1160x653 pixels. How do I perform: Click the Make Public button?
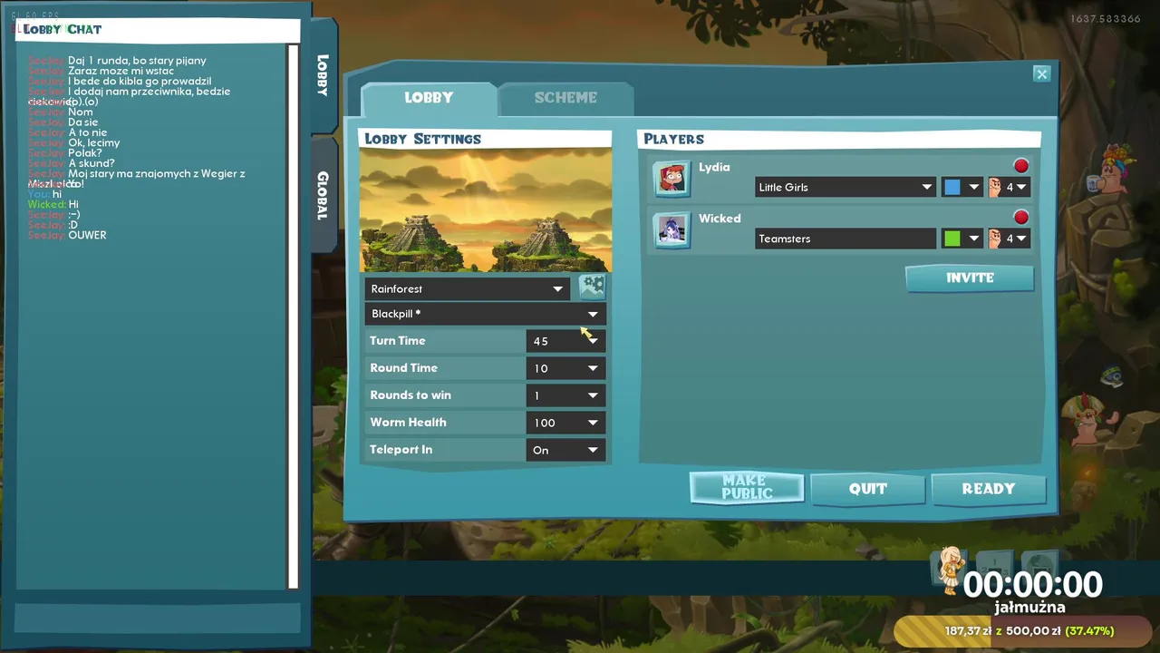[747, 487]
